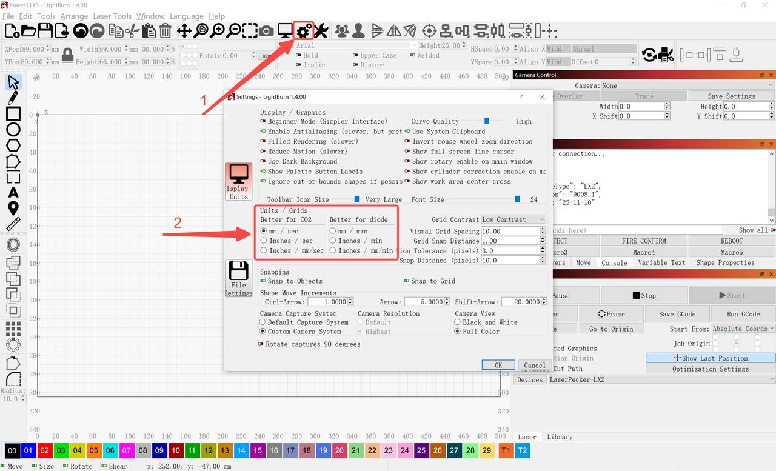Open the Grid Contrast dropdown
Viewport: 776px width, 471px height.
coord(513,219)
